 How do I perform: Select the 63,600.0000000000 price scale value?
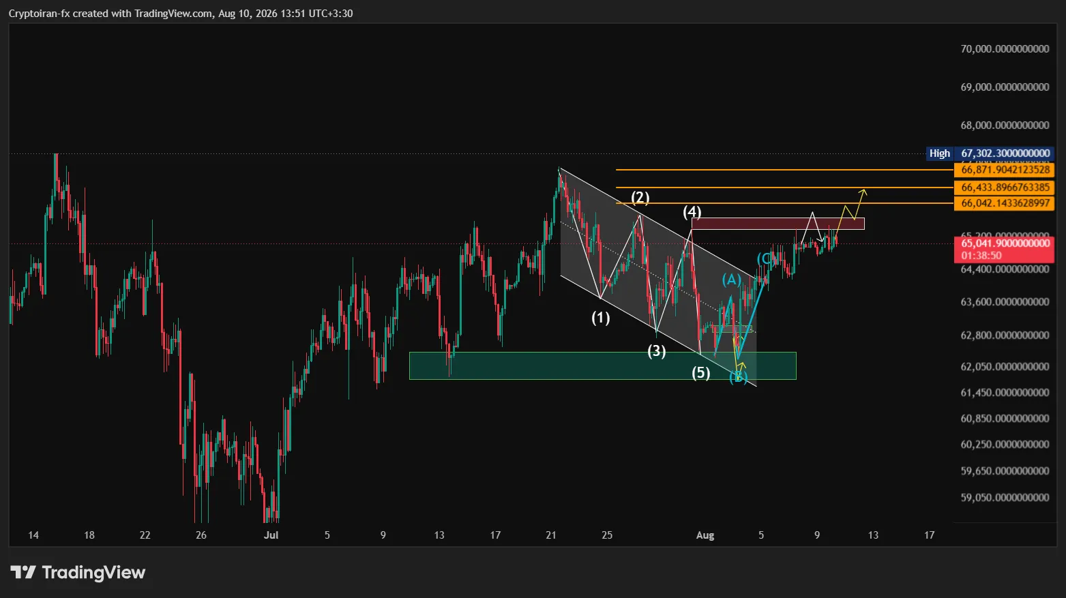[1005, 302]
